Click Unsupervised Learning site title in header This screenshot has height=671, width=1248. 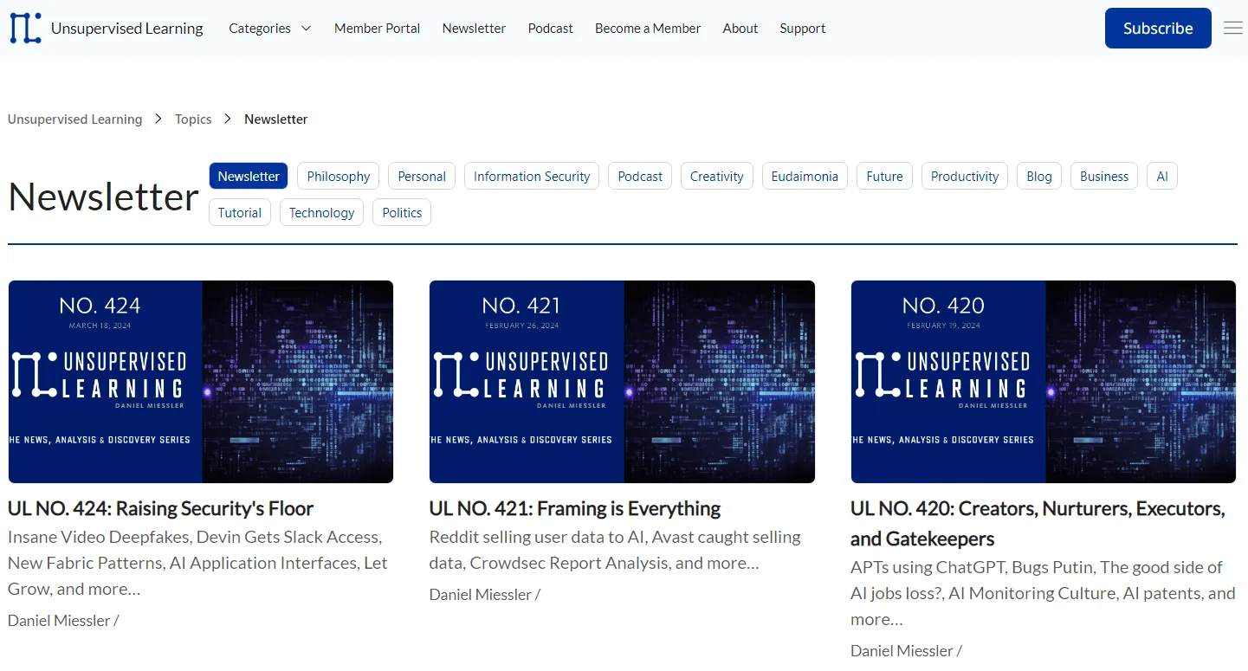point(127,29)
